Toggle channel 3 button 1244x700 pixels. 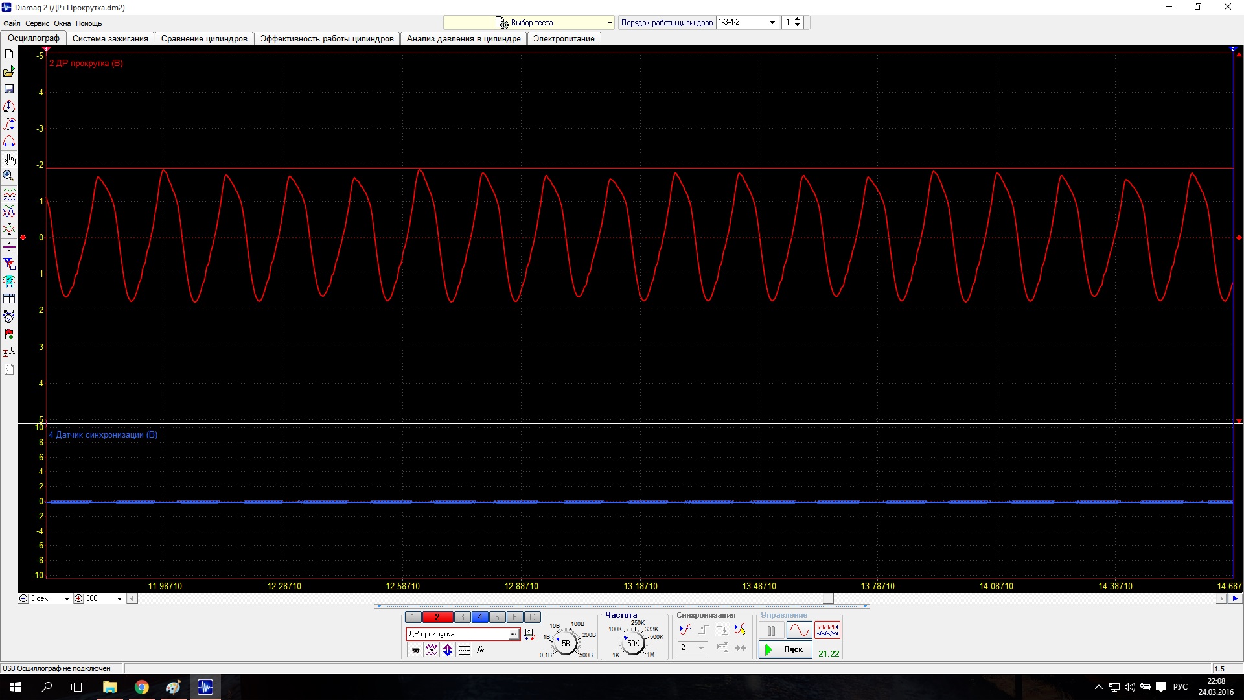[462, 618]
